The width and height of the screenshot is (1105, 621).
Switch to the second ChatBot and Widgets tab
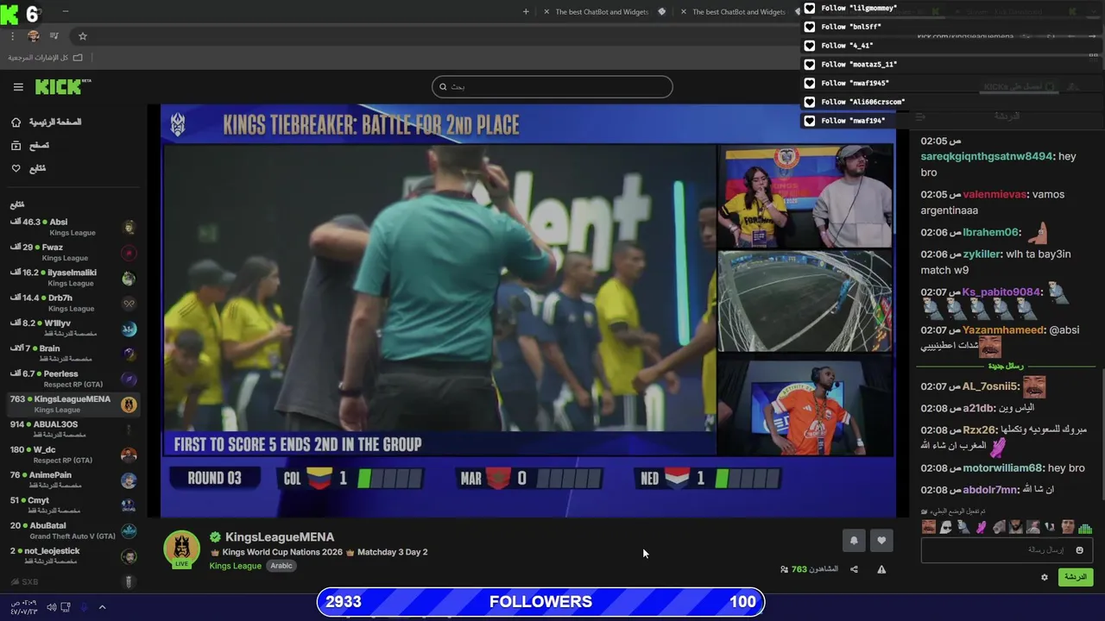coord(739,12)
